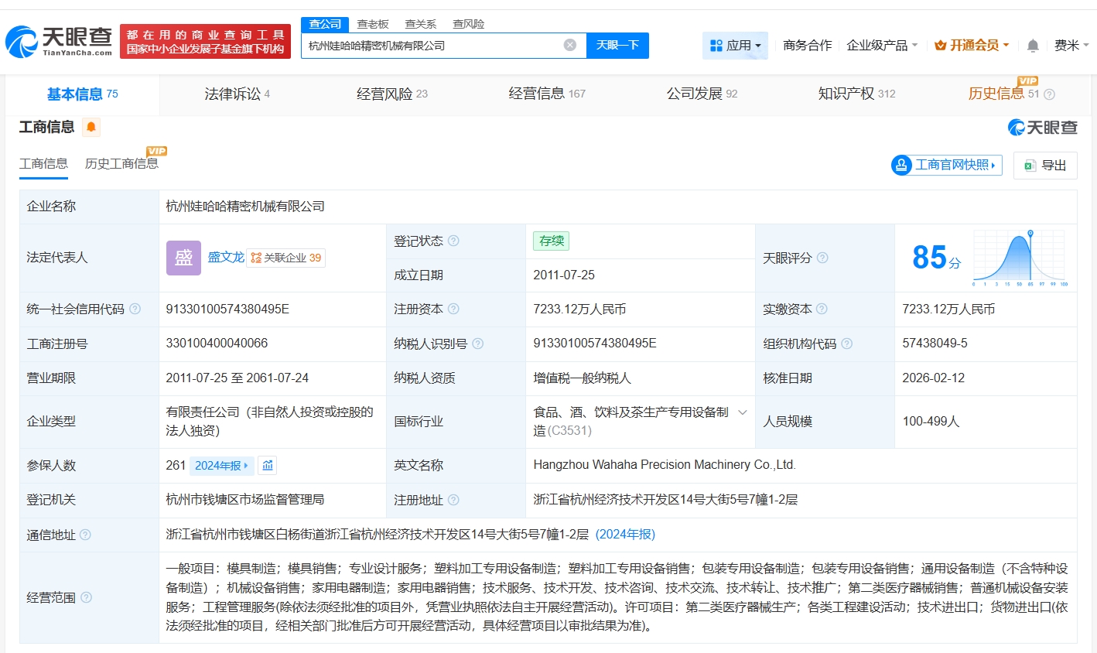Expand the 企业级产品 dropdown
1097x653 pixels.
tap(881, 46)
